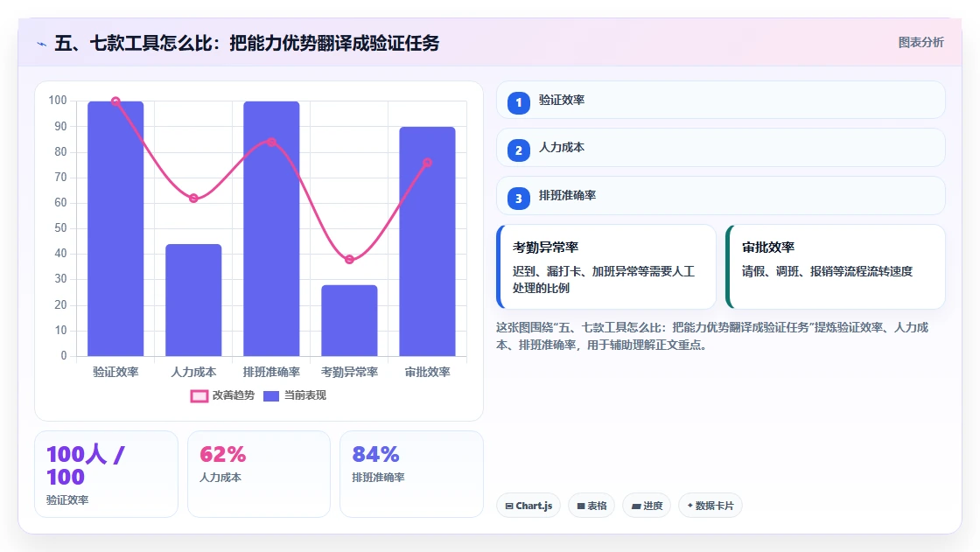
Task: Click the 改善趋势 legend label
Action: click(234, 395)
